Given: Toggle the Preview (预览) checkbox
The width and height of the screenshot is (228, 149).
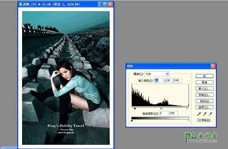Looking at the screenshot, I should (200, 120).
